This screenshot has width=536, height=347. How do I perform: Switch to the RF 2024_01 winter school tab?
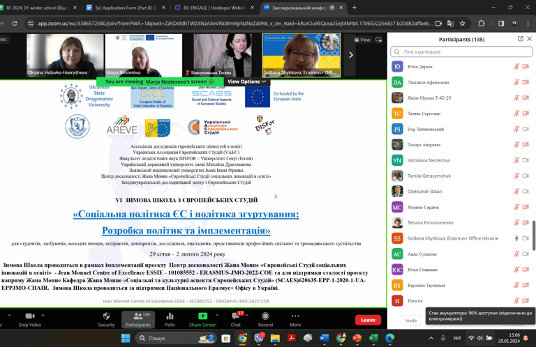point(36,8)
